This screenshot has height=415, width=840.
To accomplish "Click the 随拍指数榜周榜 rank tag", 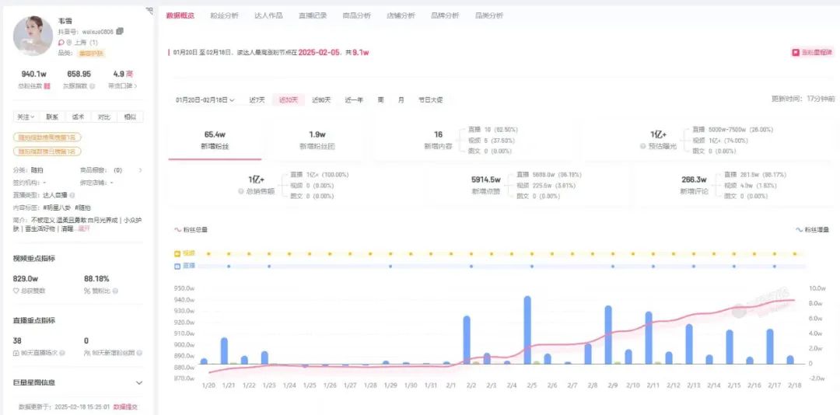I will point(47,138).
